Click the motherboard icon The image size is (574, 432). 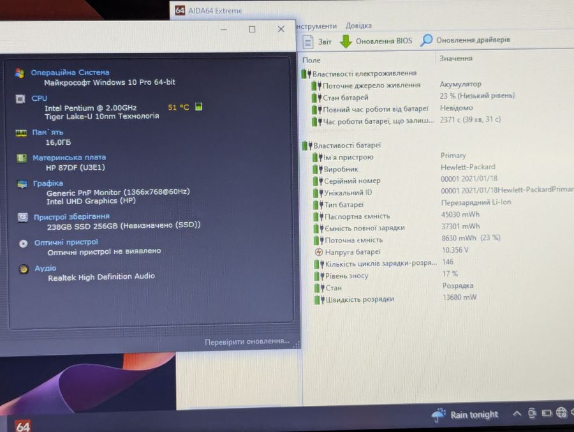[22, 158]
